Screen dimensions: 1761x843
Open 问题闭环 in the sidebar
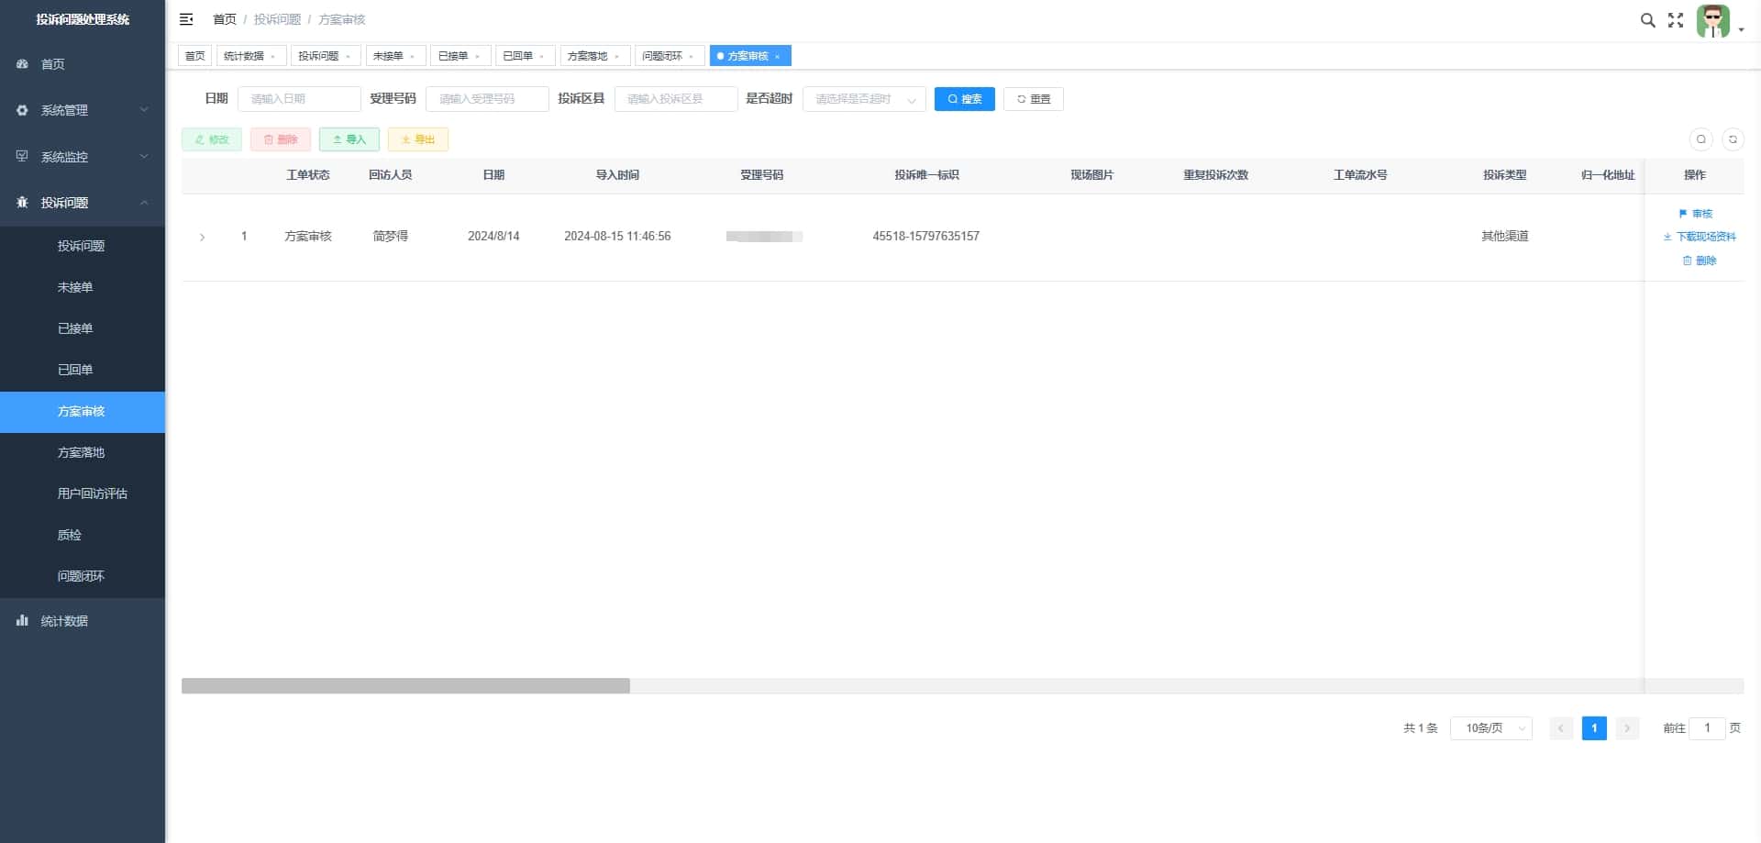pos(83,577)
